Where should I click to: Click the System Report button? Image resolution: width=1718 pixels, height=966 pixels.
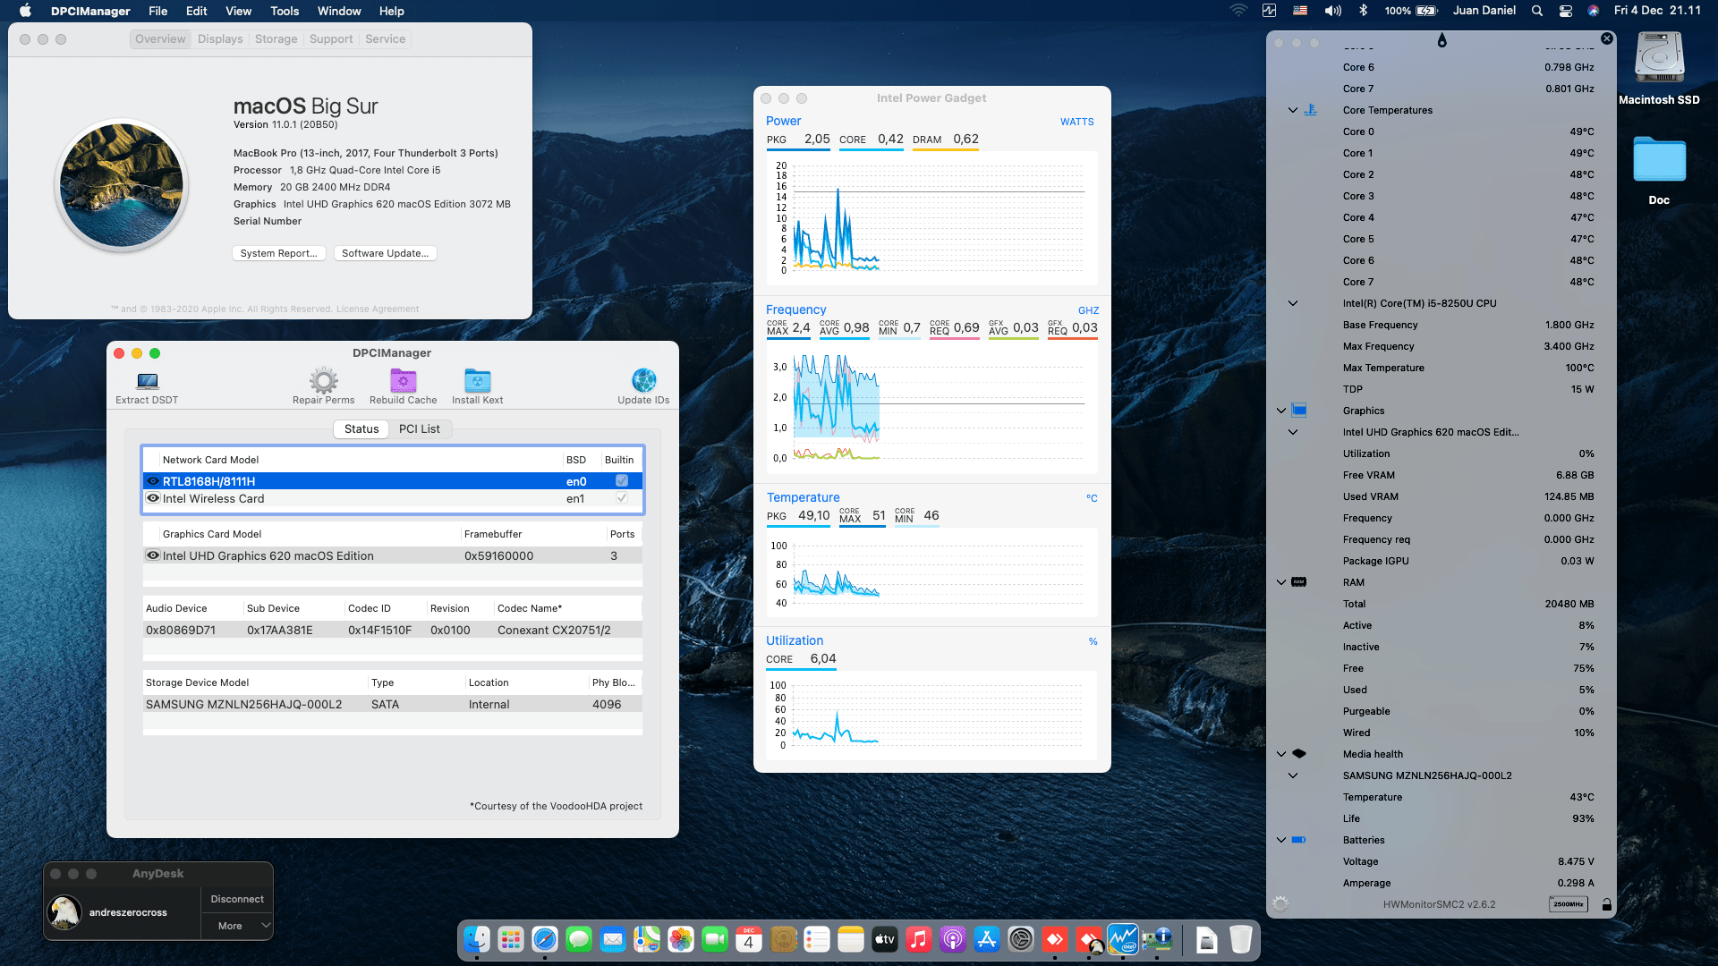point(278,253)
